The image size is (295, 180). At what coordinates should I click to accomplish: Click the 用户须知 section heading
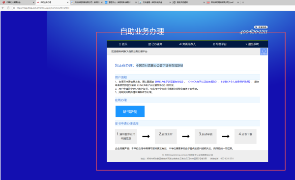121,77
